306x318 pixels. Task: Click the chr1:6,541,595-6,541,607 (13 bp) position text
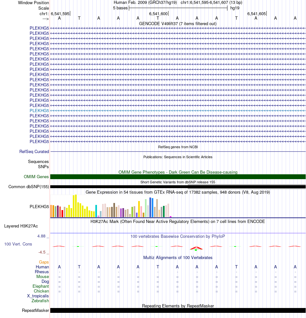click(x=211, y=3)
